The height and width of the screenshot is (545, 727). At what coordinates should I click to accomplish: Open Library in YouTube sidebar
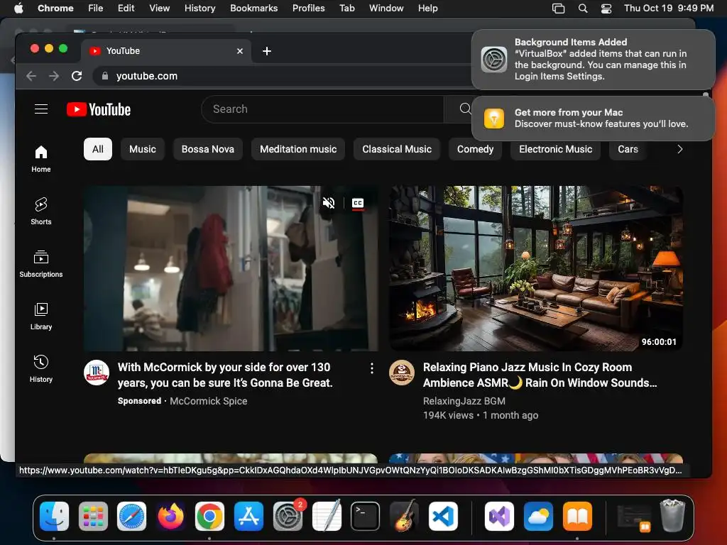41,316
